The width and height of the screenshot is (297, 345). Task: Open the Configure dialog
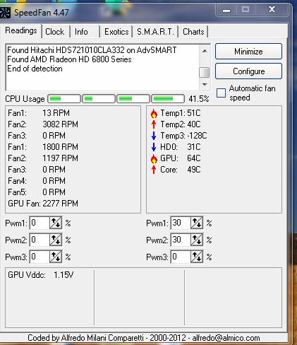tap(248, 71)
